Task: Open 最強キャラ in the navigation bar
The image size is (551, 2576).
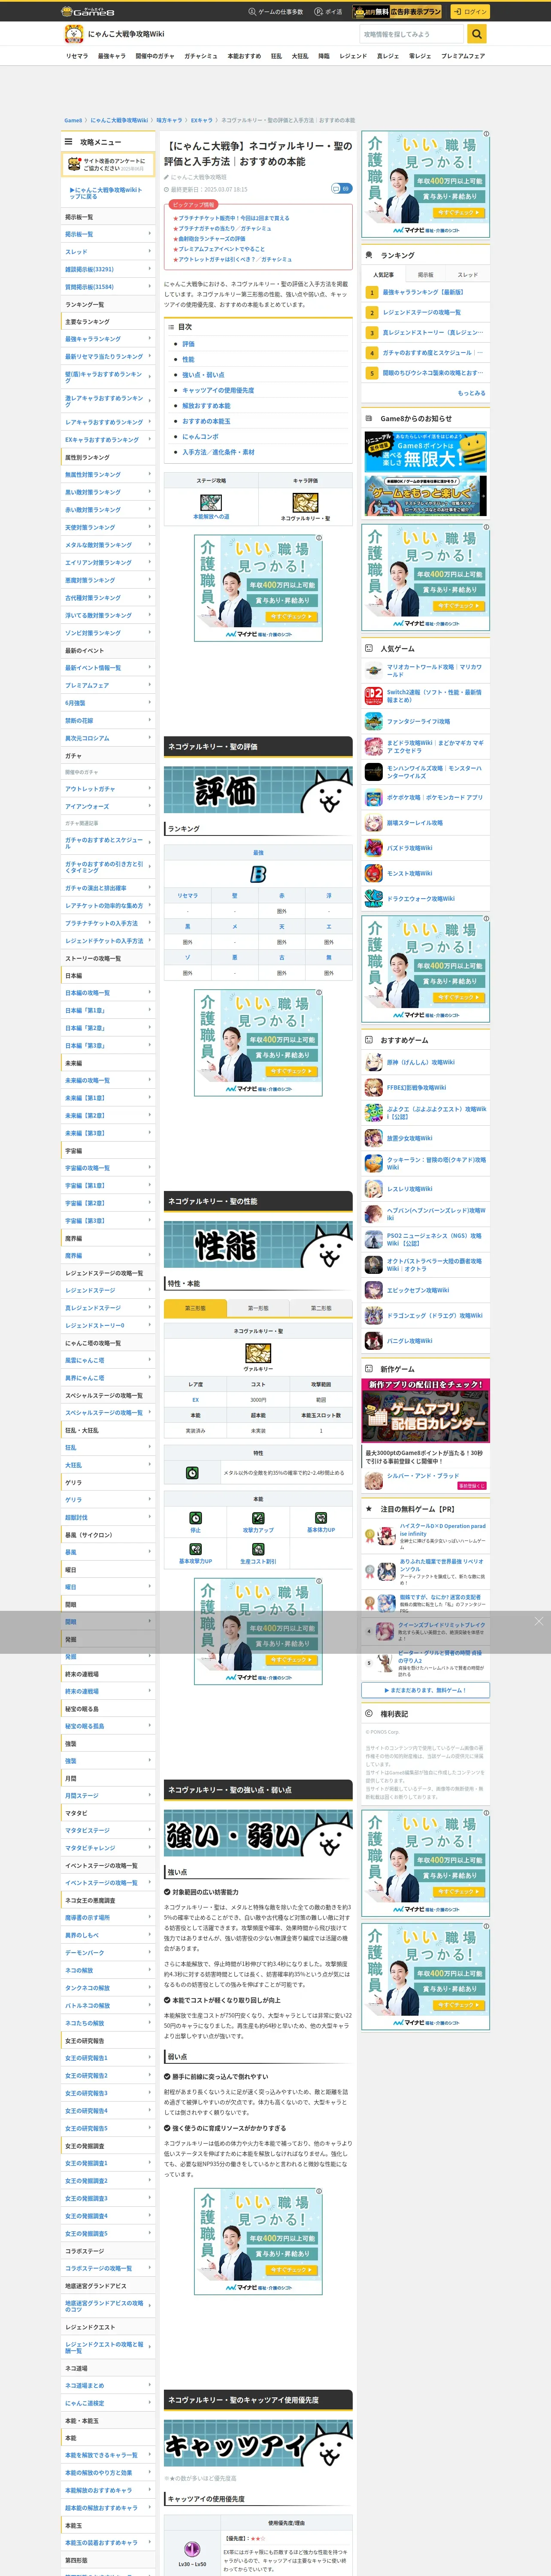Action: click(111, 56)
